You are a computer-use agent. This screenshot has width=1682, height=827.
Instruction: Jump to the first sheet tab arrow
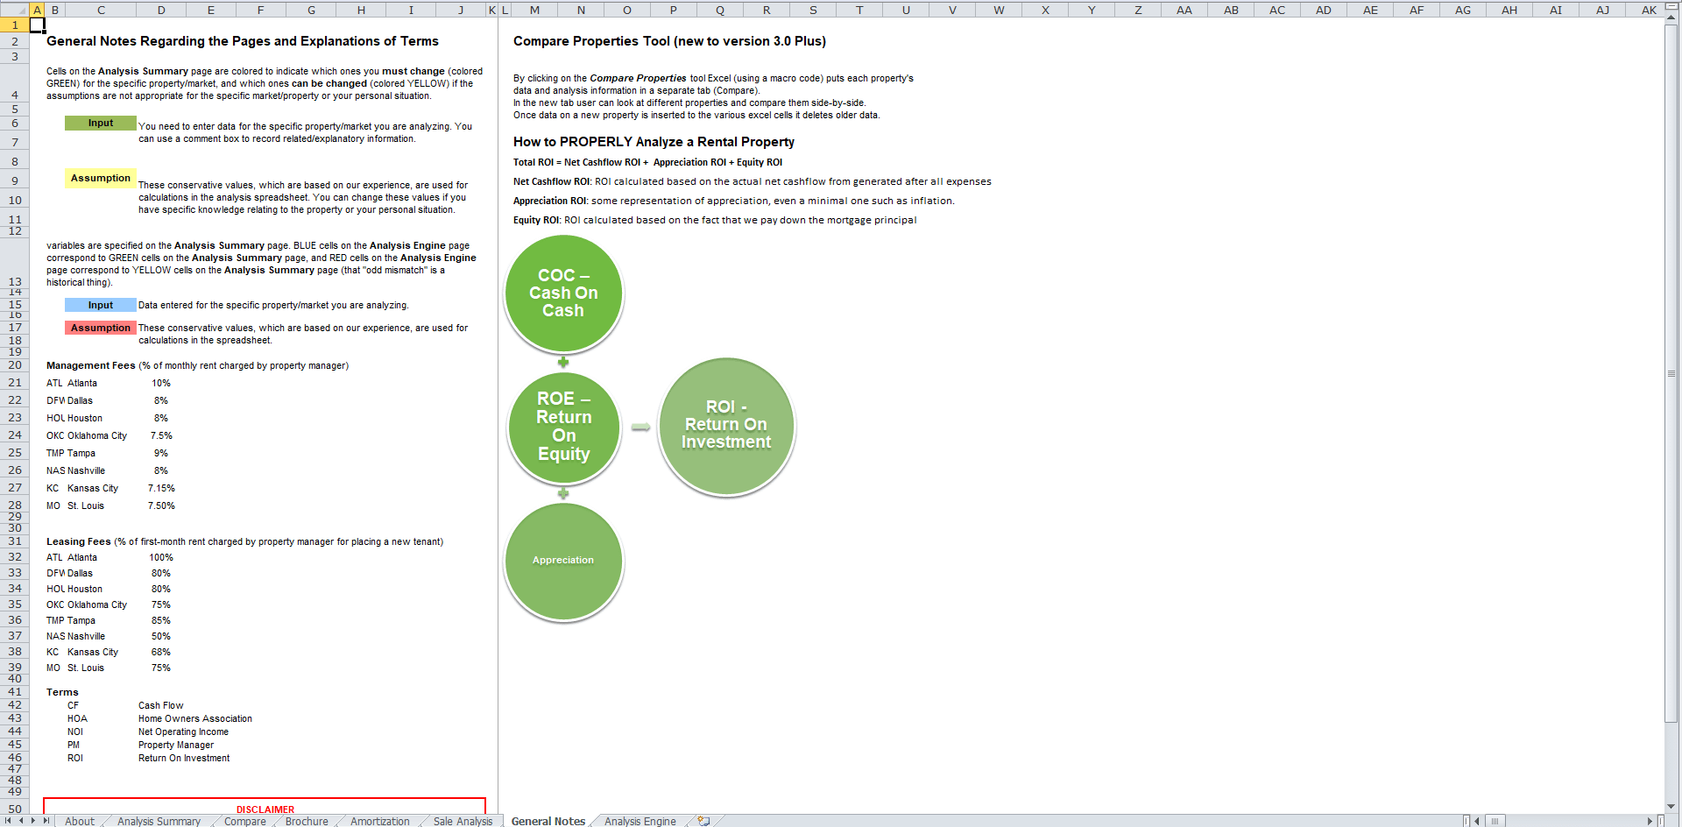coord(9,821)
